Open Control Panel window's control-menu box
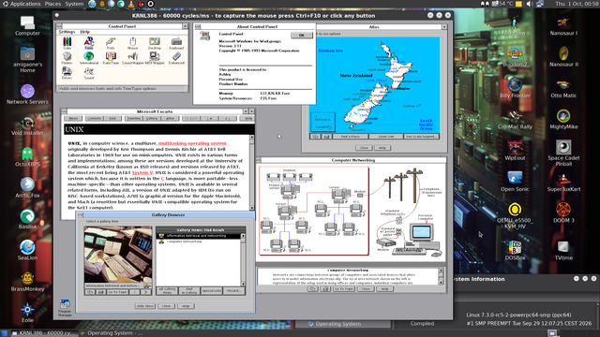 tap(59, 26)
